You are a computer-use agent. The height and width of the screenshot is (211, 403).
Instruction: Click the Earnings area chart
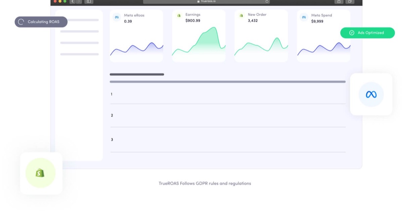pyautogui.click(x=199, y=41)
